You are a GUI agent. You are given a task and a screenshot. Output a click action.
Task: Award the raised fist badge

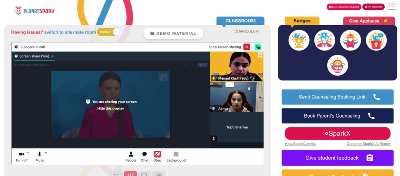coord(325,40)
